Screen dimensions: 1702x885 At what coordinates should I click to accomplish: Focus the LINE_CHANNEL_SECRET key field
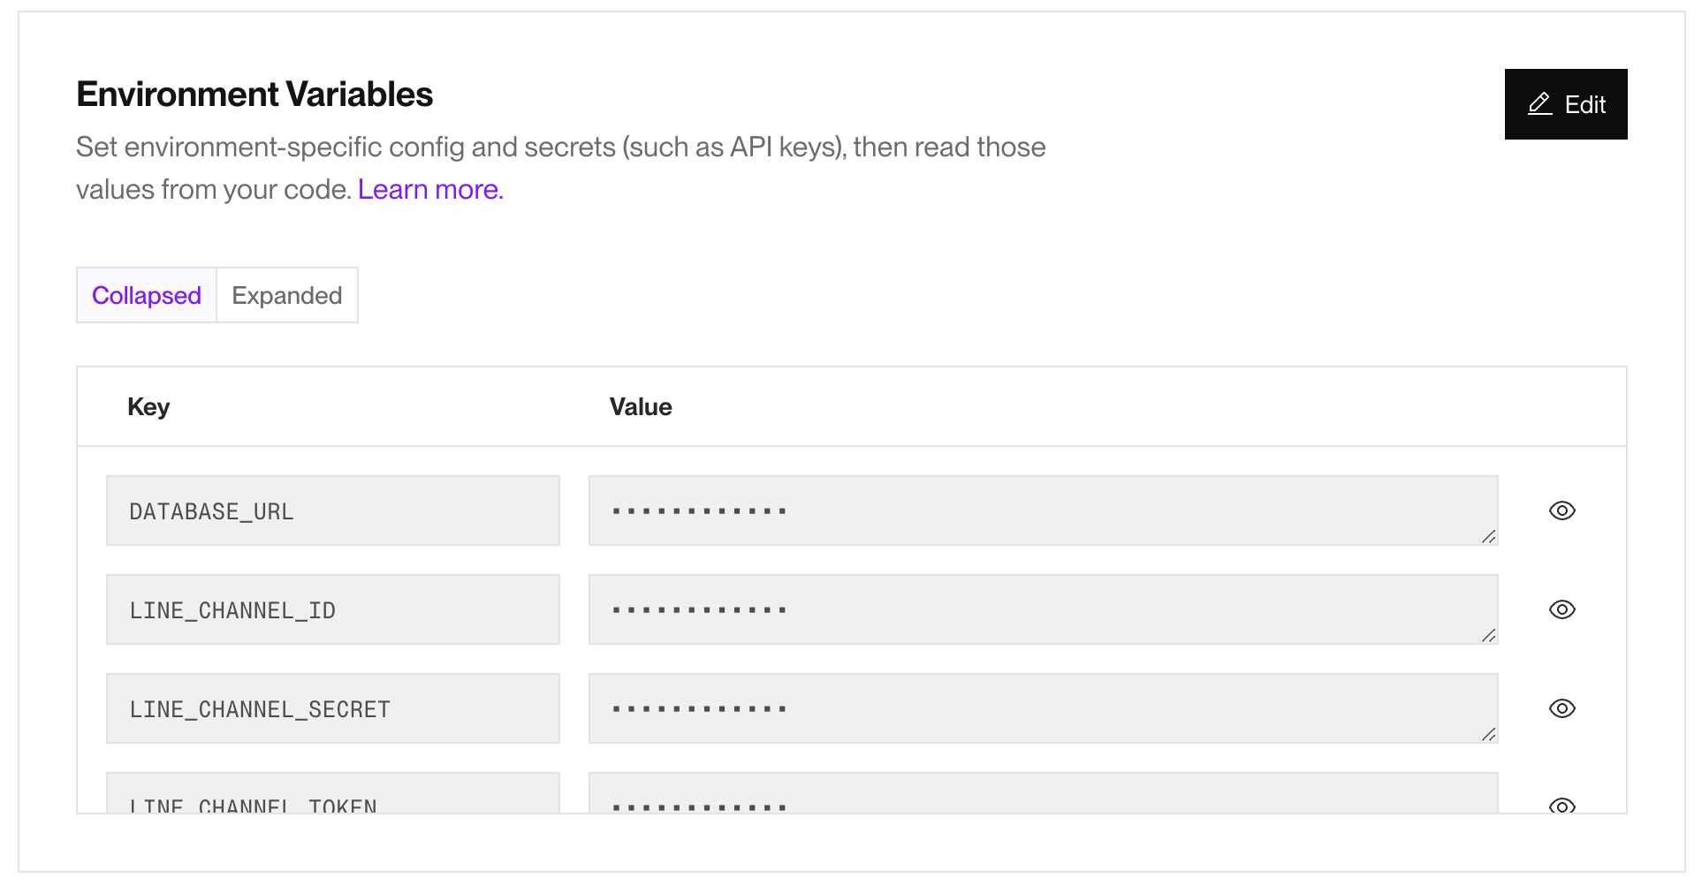332,708
